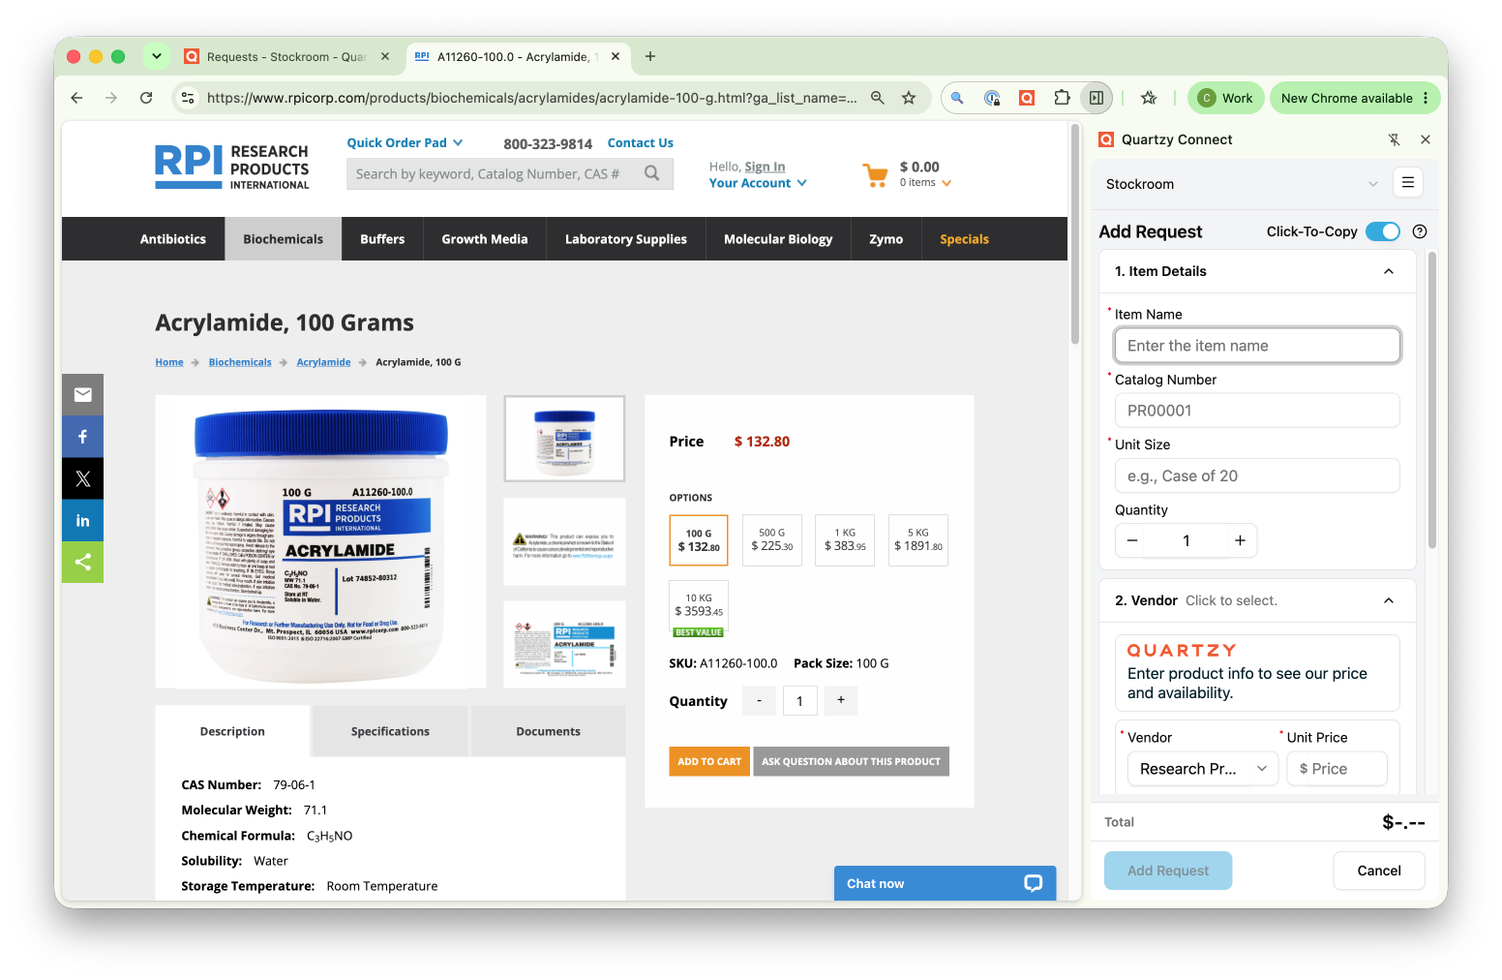Click Cancel in Quartzy panel
Viewport: 1502px width, 980px height.
1379,871
